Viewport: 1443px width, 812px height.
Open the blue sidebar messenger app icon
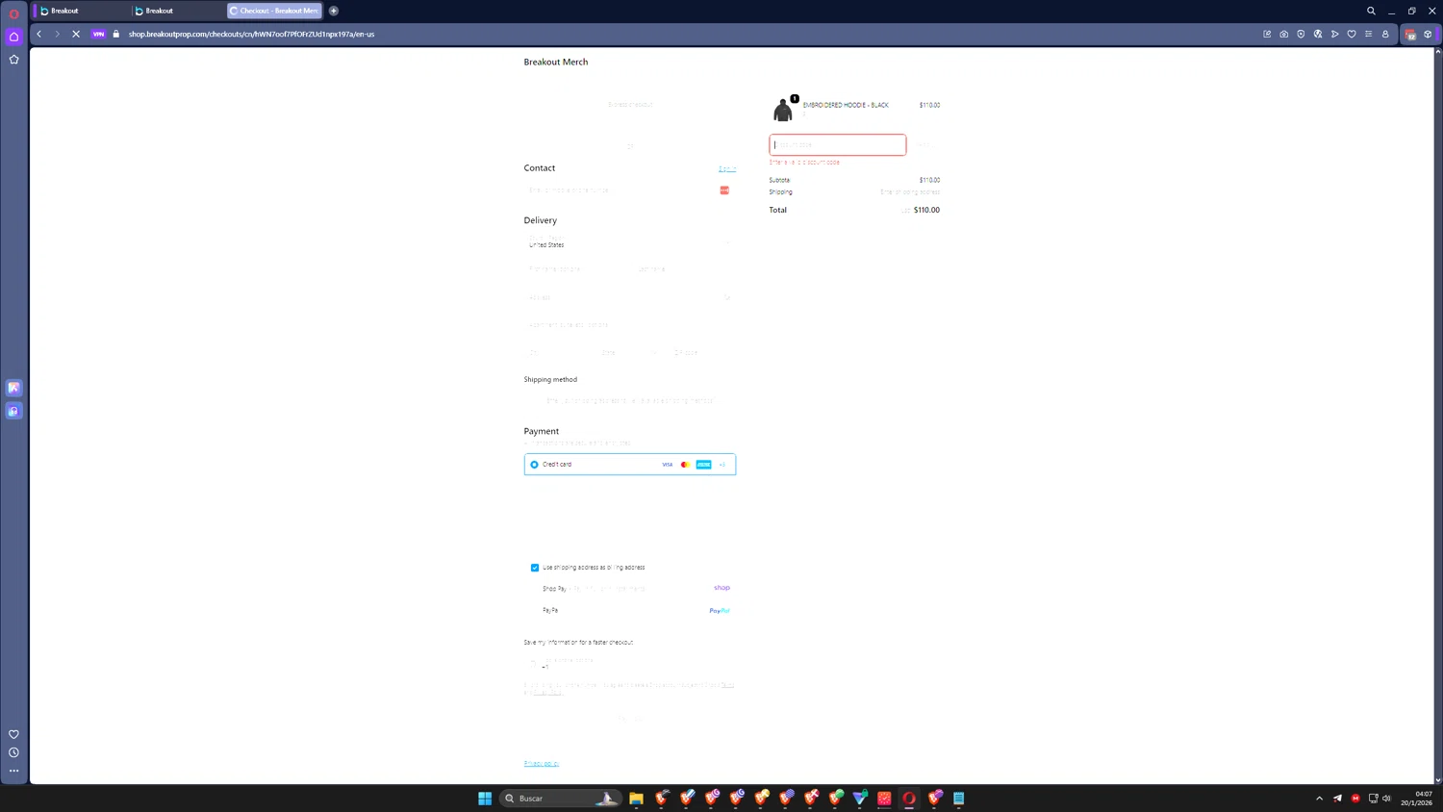click(x=13, y=411)
